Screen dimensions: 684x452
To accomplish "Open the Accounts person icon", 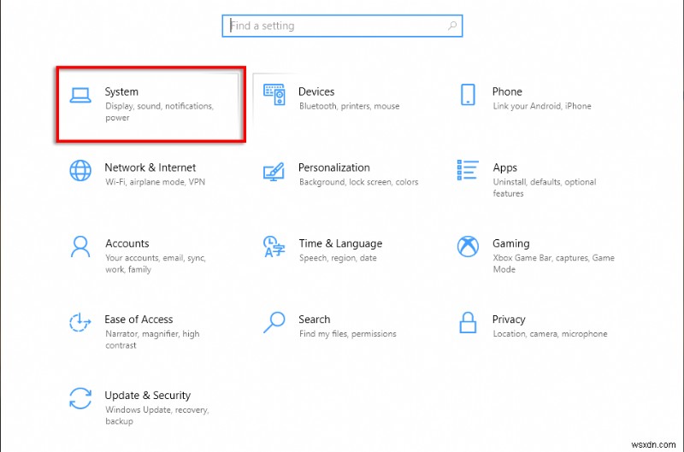I will click(80, 247).
